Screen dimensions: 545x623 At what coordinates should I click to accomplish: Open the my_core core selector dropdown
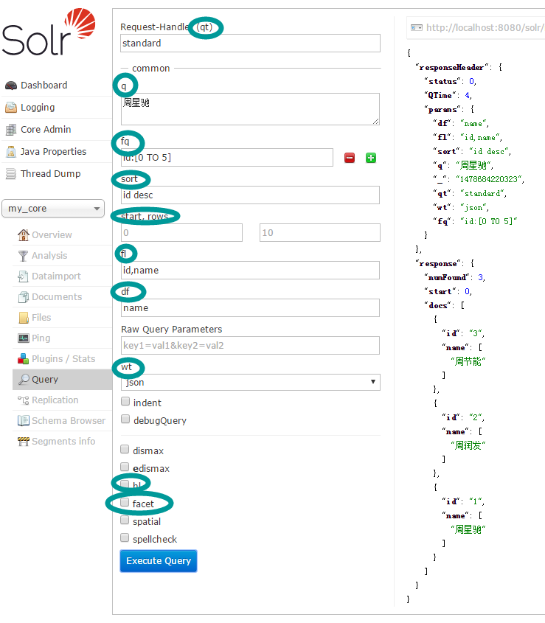[53, 209]
